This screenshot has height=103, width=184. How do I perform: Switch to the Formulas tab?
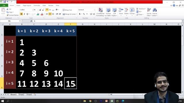[37, 5]
